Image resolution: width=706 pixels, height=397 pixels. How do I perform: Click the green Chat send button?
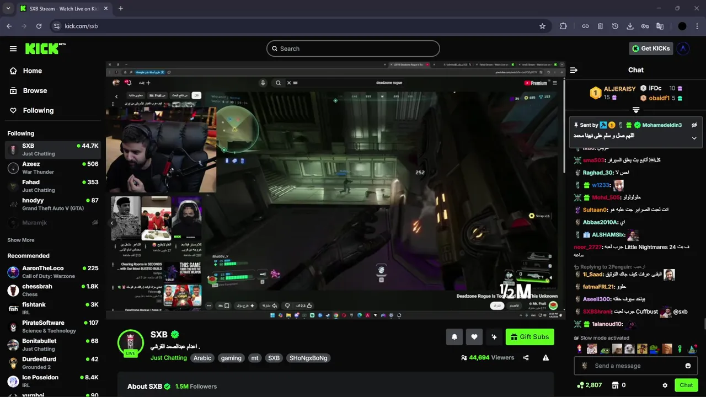[x=686, y=385]
